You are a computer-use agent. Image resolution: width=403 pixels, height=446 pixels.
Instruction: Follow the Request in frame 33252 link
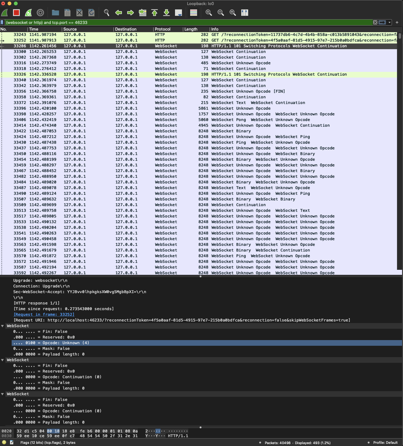tap(44, 314)
